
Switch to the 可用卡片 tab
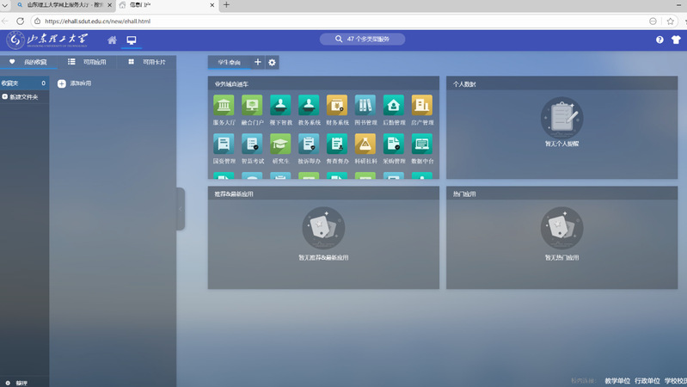click(147, 62)
